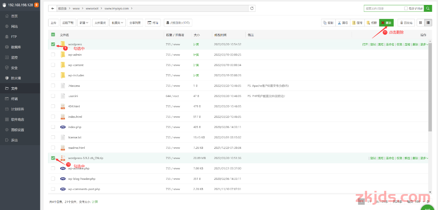The image size is (438, 210).
Task: Check the wp-admin row checkbox
Action: [53, 55]
